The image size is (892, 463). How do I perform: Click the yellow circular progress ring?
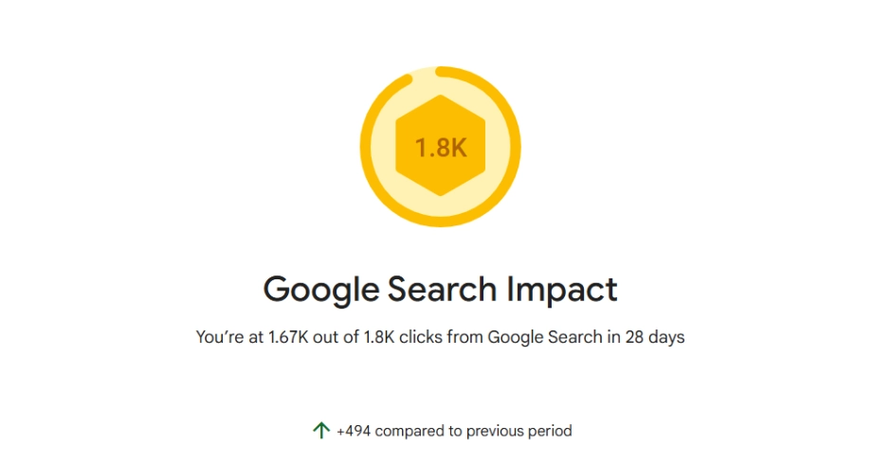(516, 148)
